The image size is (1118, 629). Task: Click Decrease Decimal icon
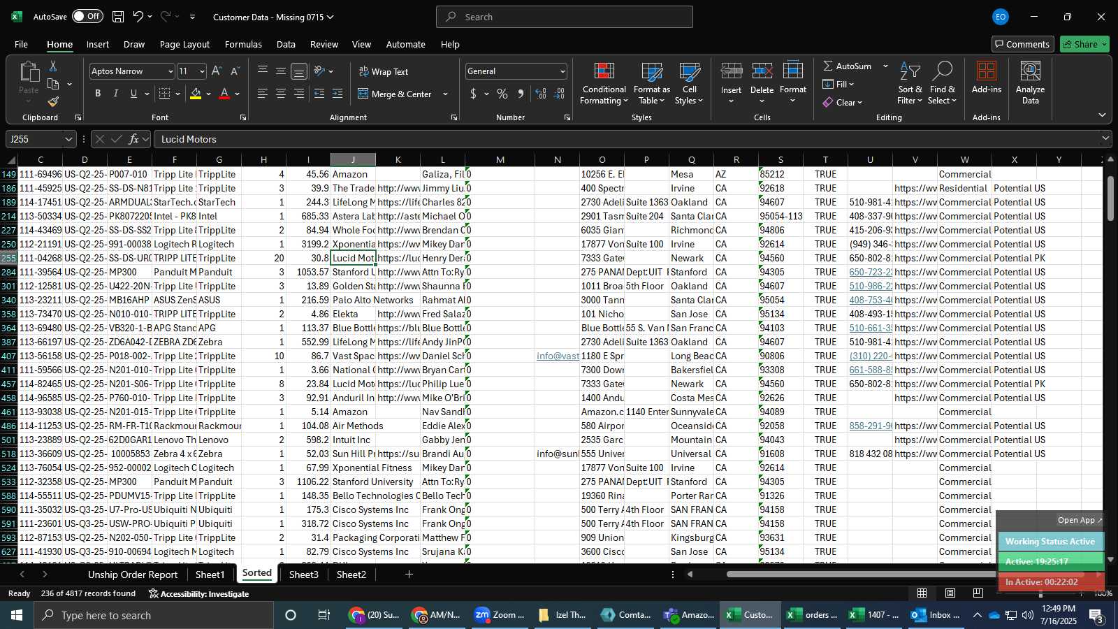point(559,94)
